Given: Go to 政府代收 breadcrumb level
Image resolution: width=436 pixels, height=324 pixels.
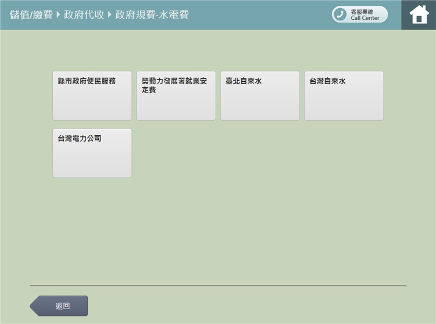Looking at the screenshot, I should pyautogui.click(x=84, y=15).
